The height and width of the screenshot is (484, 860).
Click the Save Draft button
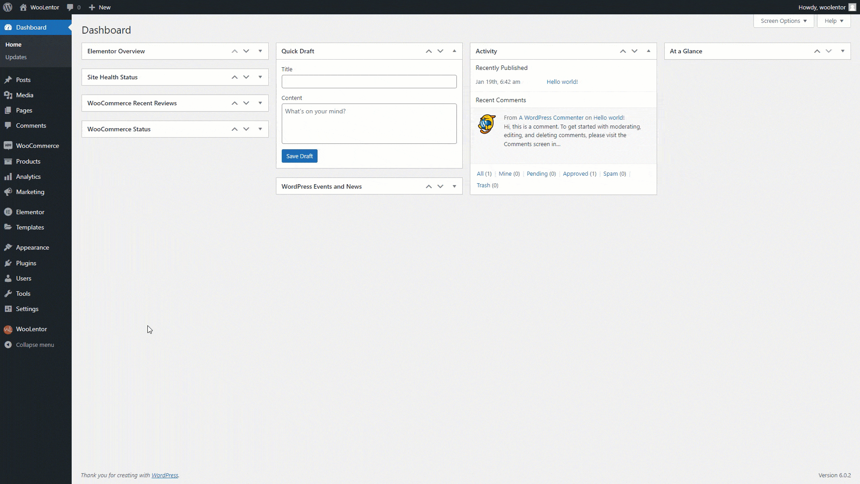300,156
